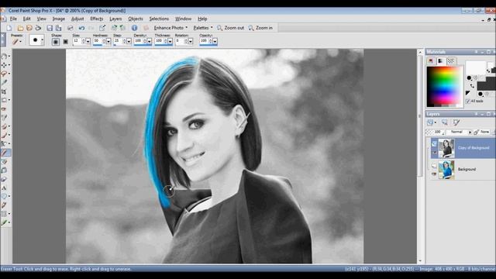The width and height of the screenshot is (496, 279).
Task: Select the Crop tool
Action: click(x=4, y=91)
